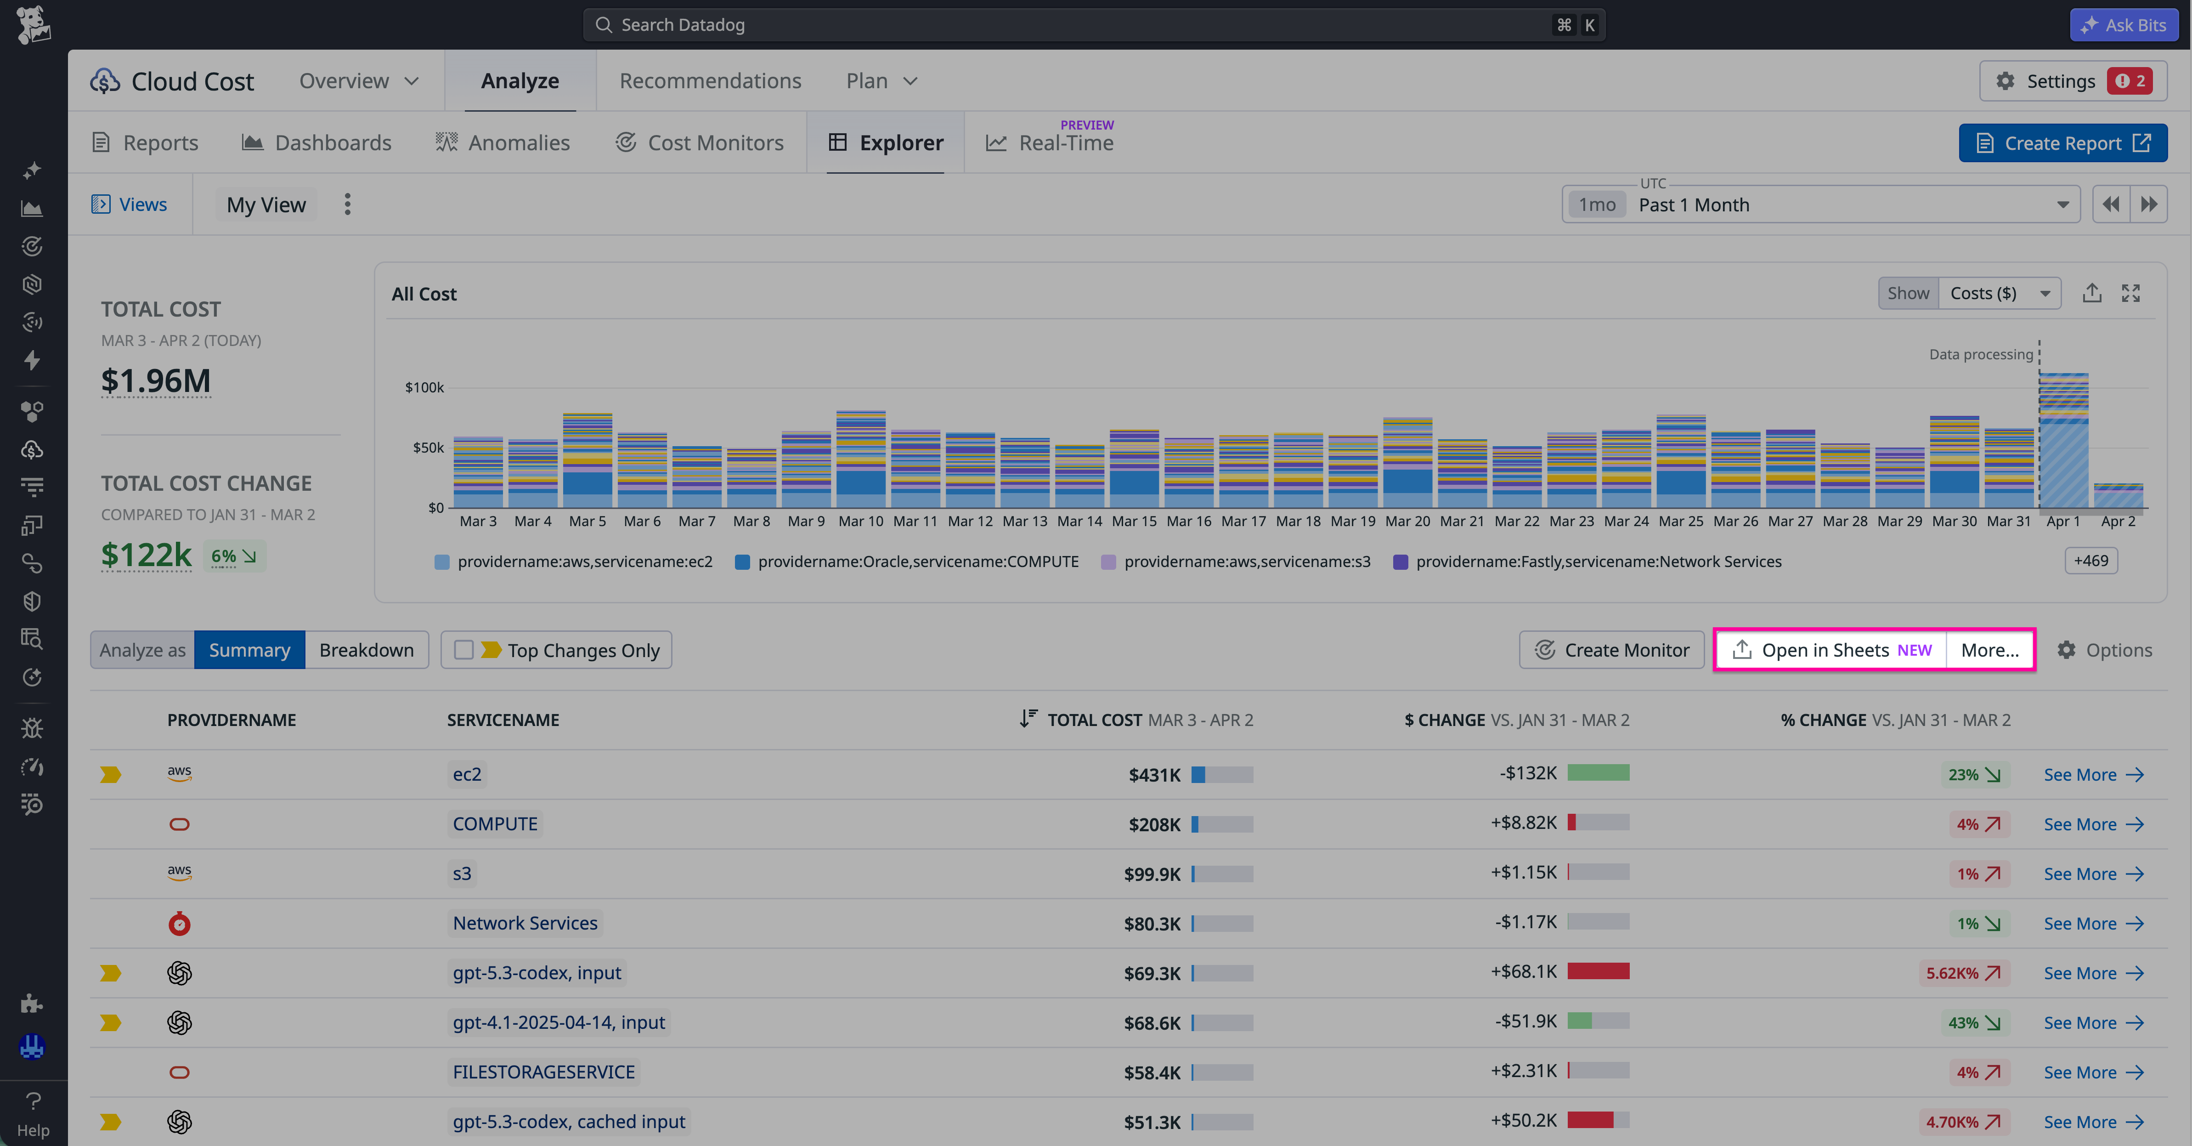
Task: Focus the Search Datadog field
Action: tap(1093, 25)
